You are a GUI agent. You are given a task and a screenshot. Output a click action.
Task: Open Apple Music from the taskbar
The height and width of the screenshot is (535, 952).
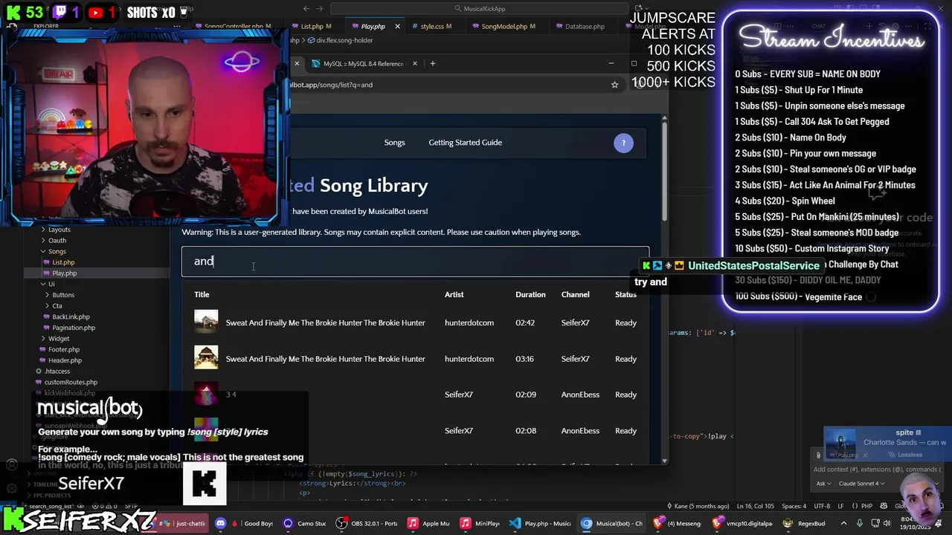(430, 523)
